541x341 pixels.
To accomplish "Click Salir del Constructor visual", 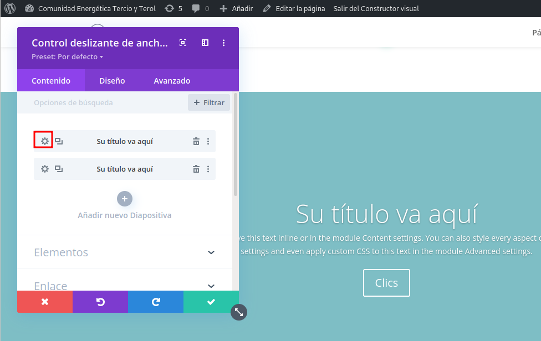I will click(x=376, y=8).
